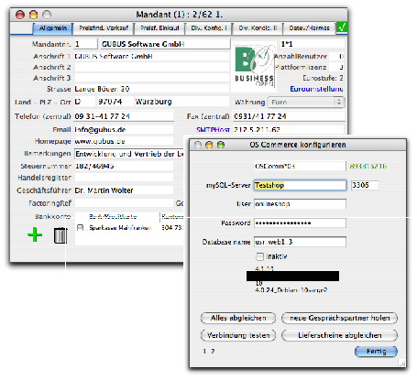Click neue Gesprächspartner holen button
This screenshot has height=391, width=417.
(x=339, y=318)
